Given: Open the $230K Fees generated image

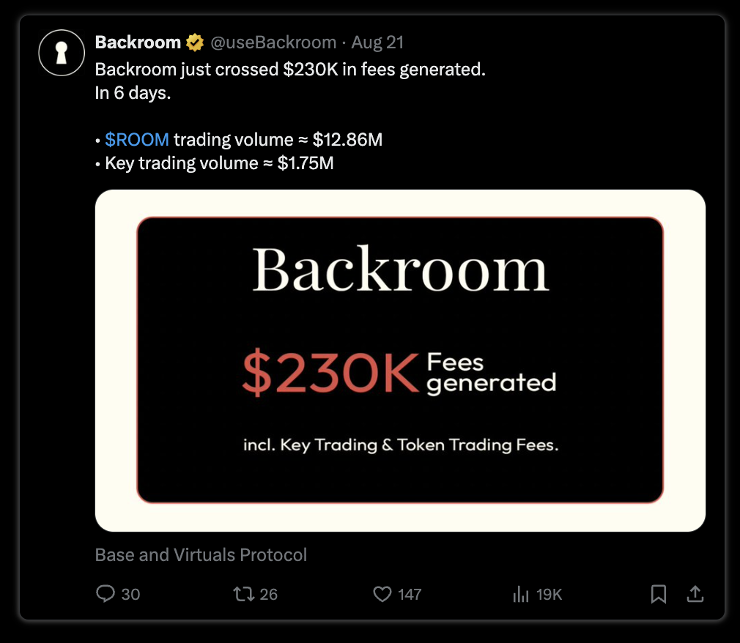Looking at the screenshot, I should (x=400, y=360).
